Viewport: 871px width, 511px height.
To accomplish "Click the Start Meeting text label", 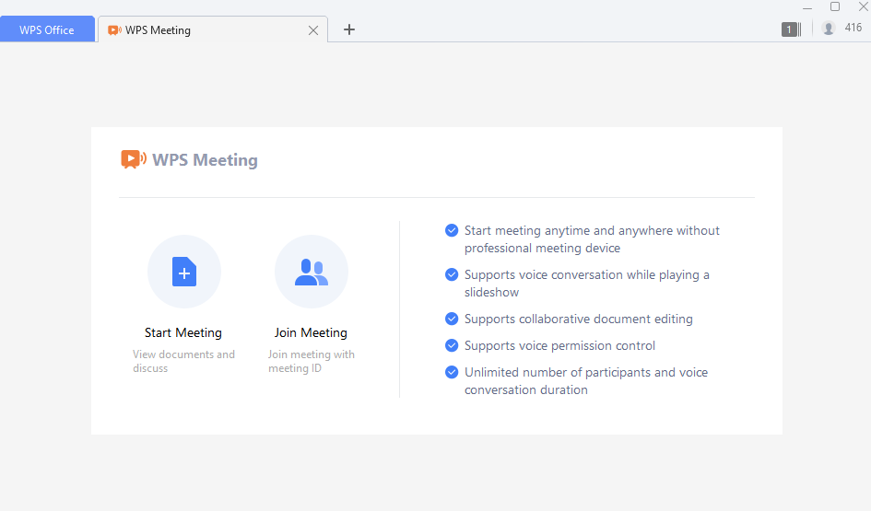I will (183, 332).
